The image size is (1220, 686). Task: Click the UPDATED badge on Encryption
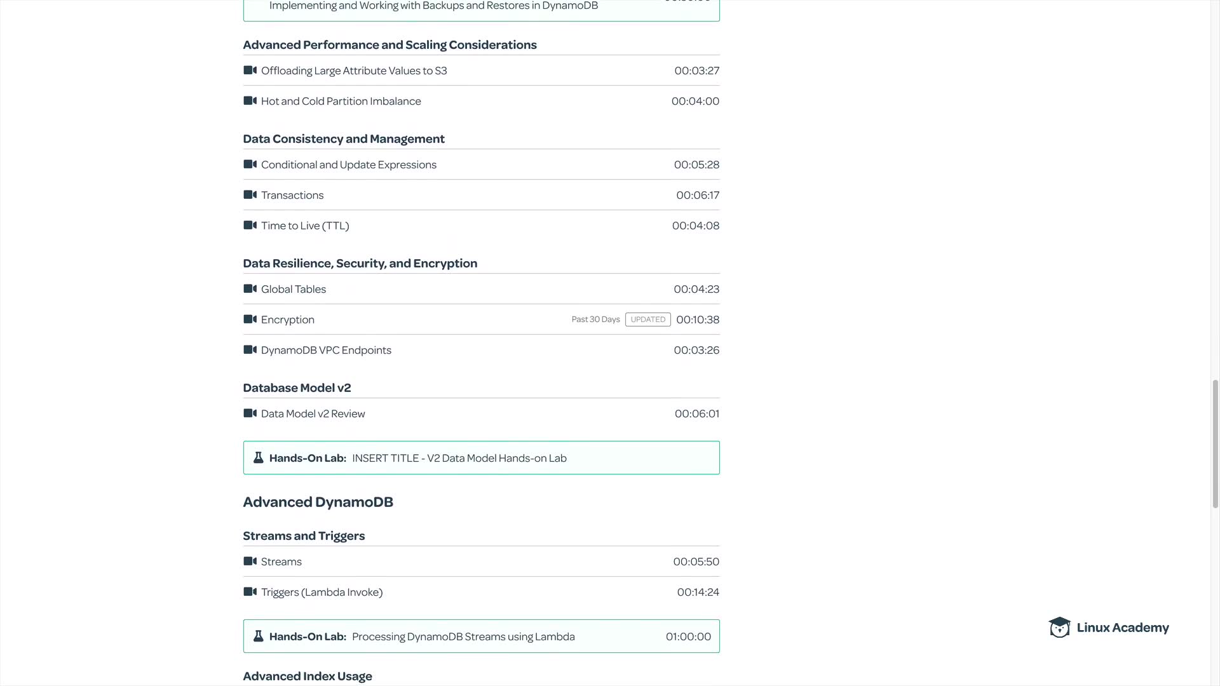tap(647, 319)
